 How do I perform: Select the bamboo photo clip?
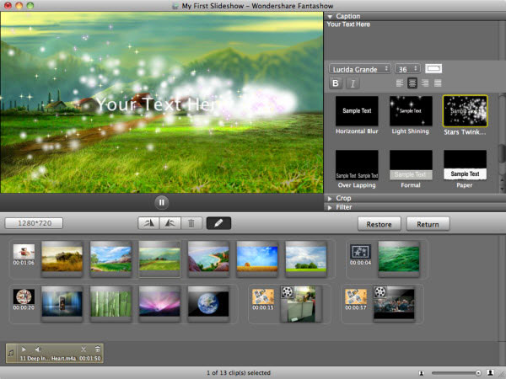coord(110,303)
